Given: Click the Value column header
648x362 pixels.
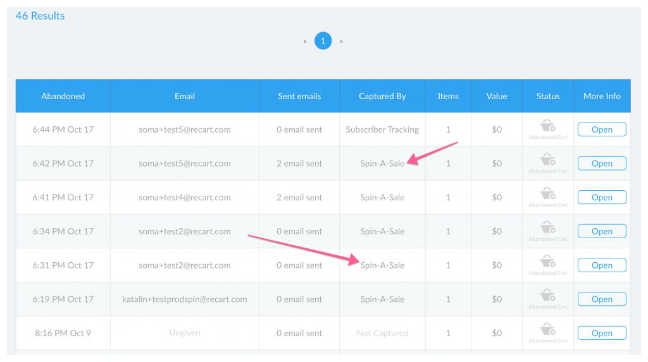Looking at the screenshot, I should 497,96.
